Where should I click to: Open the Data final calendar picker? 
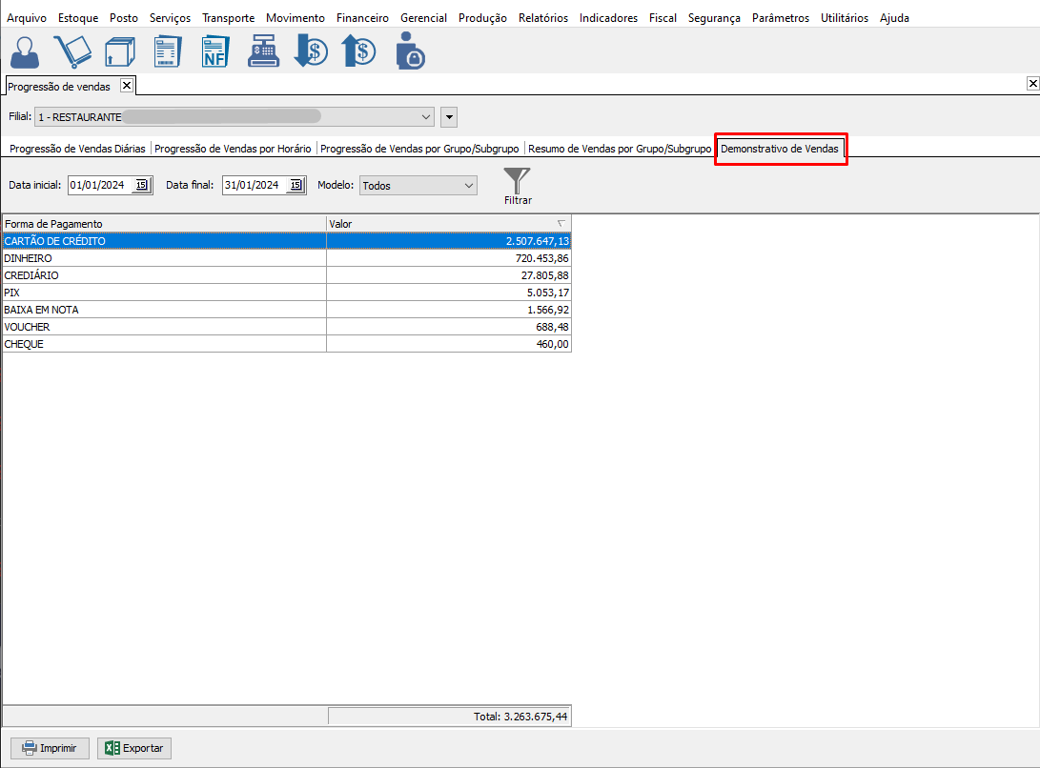tap(296, 186)
